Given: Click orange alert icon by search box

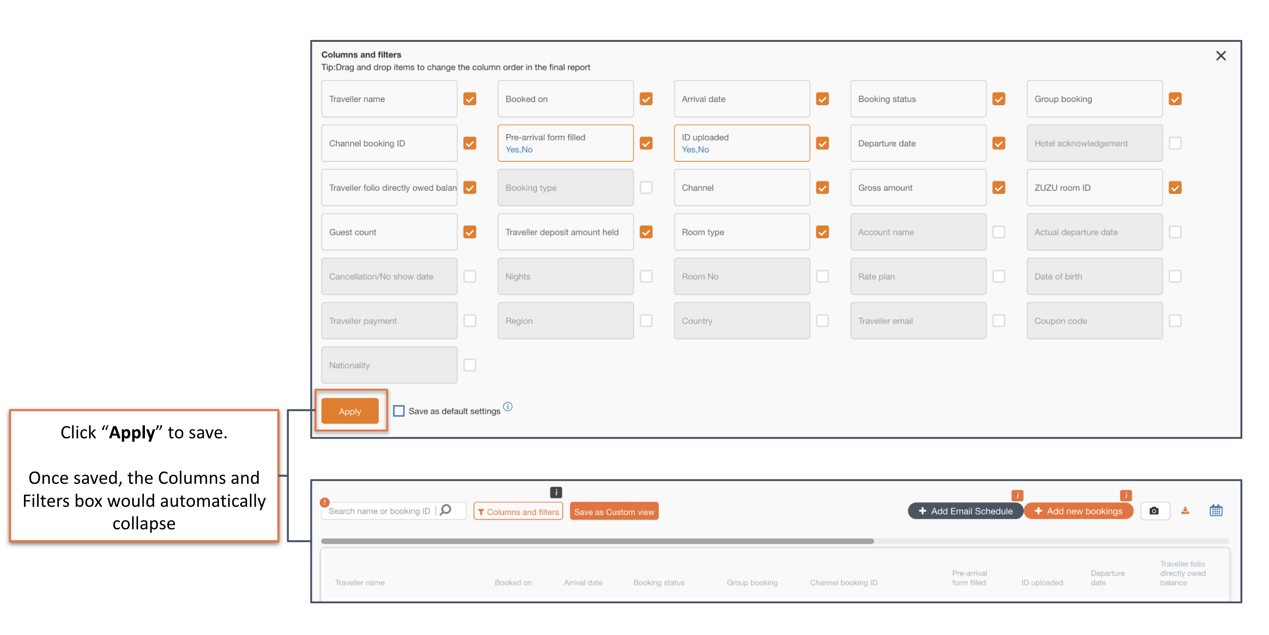Looking at the screenshot, I should pyautogui.click(x=324, y=502).
